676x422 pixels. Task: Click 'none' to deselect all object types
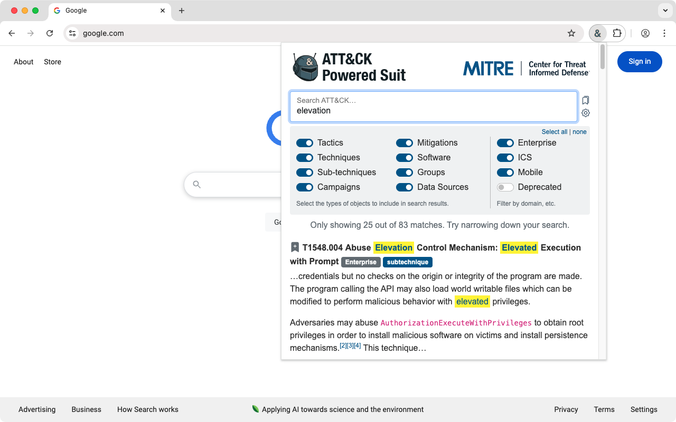pyautogui.click(x=579, y=131)
